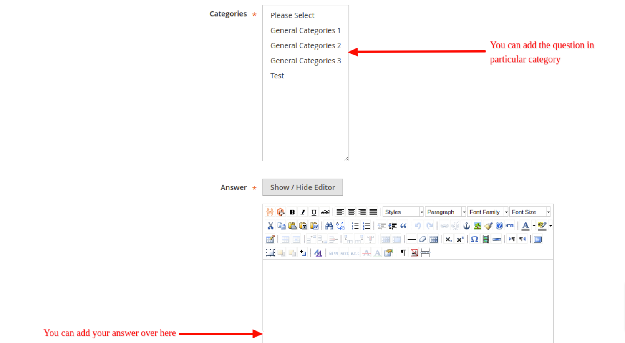The height and width of the screenshot is (343, 625).
Task: Choose the Test category option
Action: (277, 76)
